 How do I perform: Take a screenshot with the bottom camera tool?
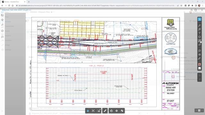[99, 111]
